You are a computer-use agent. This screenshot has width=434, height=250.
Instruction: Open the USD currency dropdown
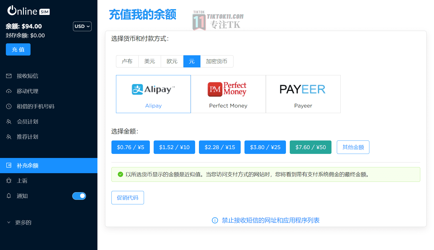(82, 26)
